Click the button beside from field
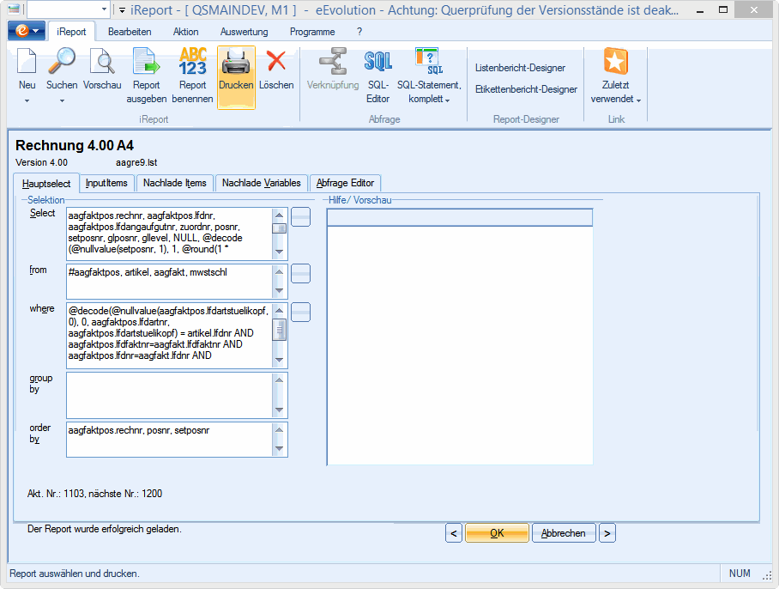 coord(300,273)
